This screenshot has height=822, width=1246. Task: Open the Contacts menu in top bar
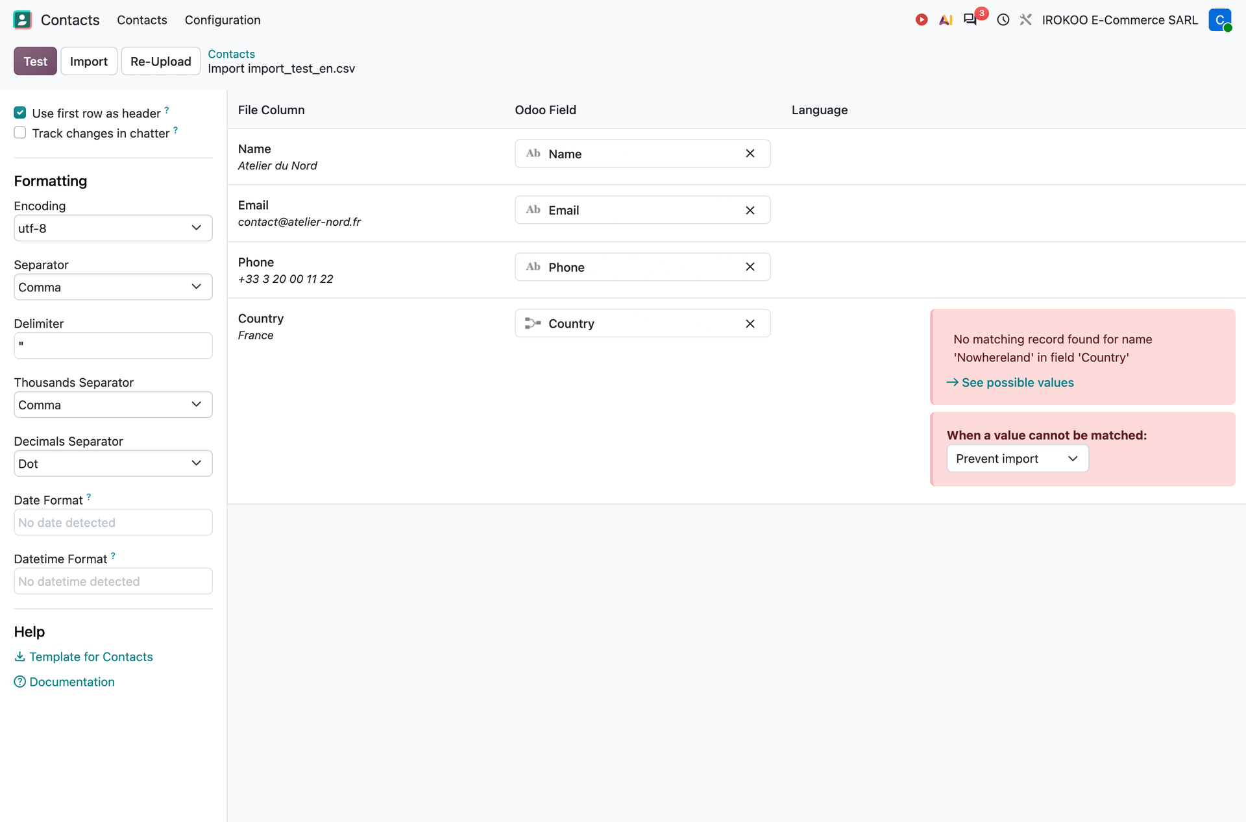pyautogui.click(x=142, y=20)
